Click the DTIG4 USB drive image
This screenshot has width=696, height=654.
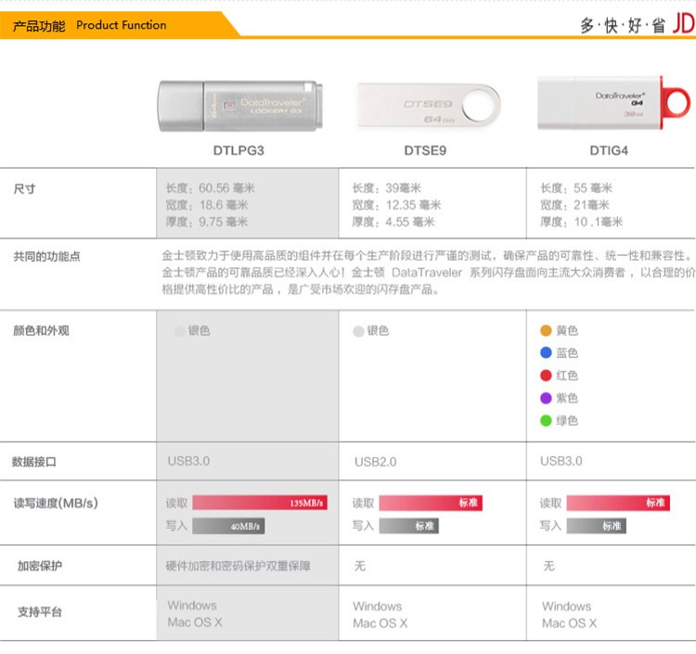click(x=614, y=103)
